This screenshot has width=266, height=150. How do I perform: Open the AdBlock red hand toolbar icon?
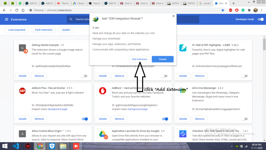(237, 10)
